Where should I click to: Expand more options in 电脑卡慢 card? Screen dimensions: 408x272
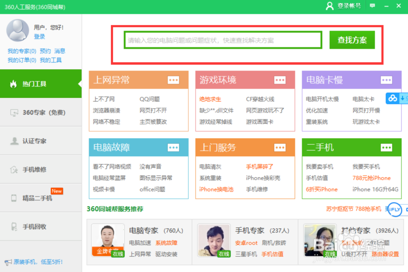coord(386,80)
